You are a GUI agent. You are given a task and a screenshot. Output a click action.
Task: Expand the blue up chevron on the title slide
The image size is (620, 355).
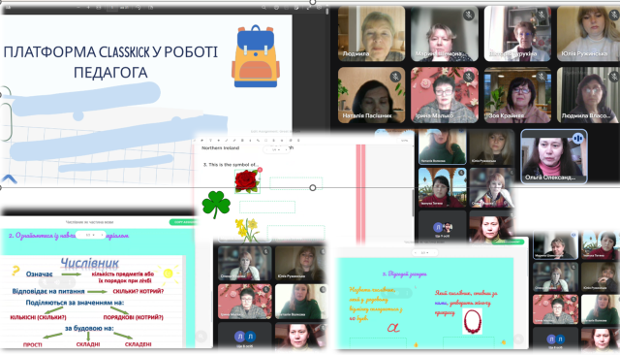click(x=9, y=179)
